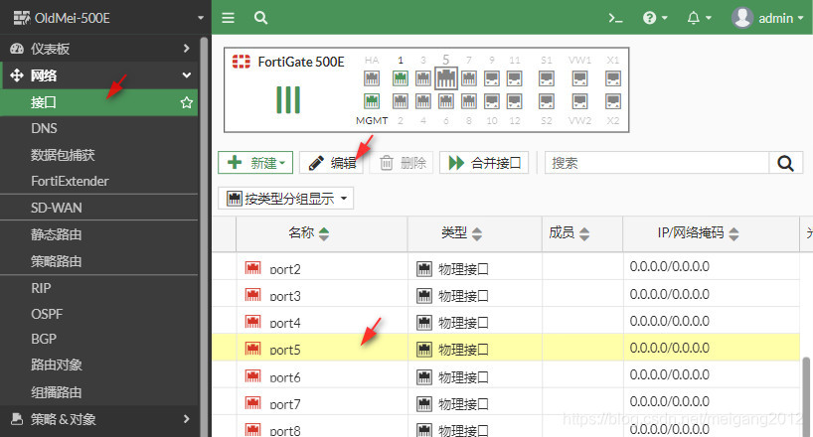Click MGMT port icon on faceplate
This screenshot has height=437, width=813.
coord(372,101)
